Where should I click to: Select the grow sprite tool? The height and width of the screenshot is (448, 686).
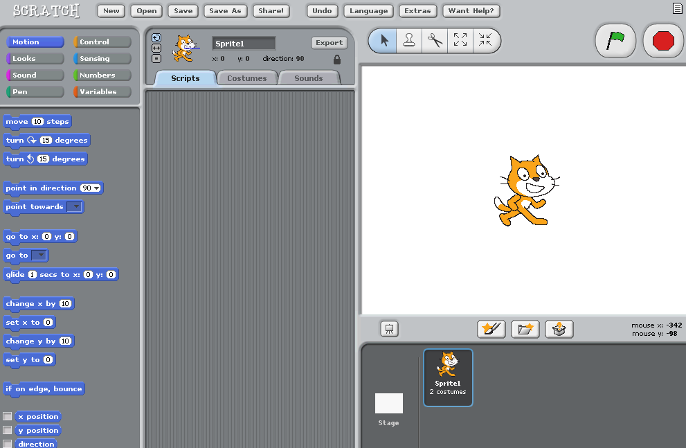pyautogui.click(x=460, y=41)
